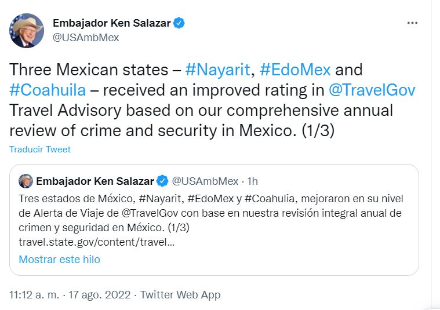Click the verified badge in the quoted tweet
440x310 pixels.
coord(163,181)
